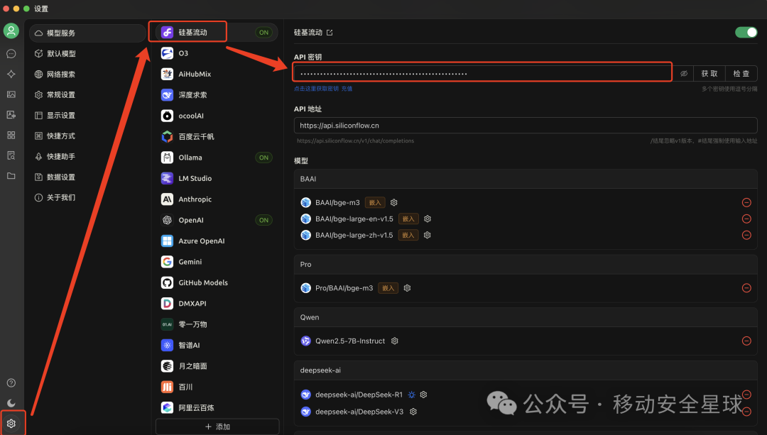Select the 深度求索 provider
The height and width of the screenshot is (435, 767).
coord(217,95)
